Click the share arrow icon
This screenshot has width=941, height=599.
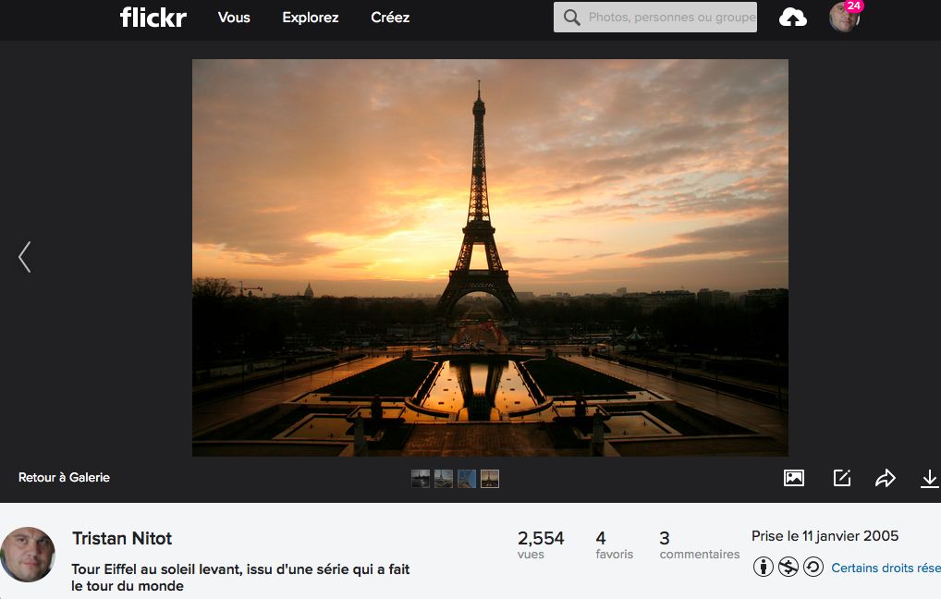[x=885, y=478]
